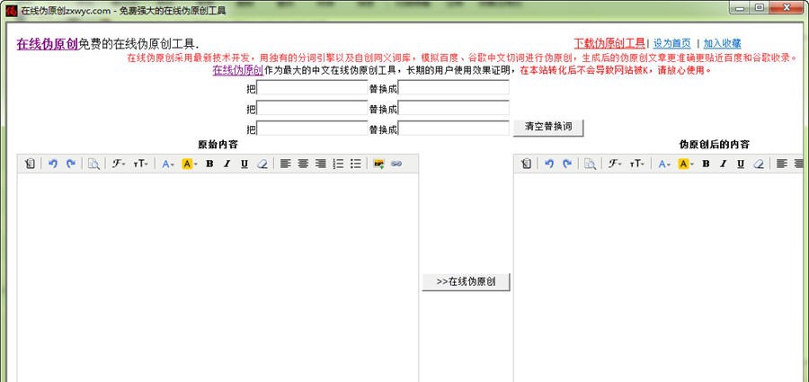Screen dimensions: 809x382
Task: Insert a hyperlink in 原始内容 editor
Action: (396, 164)
